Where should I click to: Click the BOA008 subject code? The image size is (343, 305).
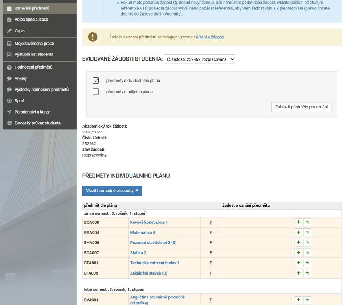tap(91, 222)
